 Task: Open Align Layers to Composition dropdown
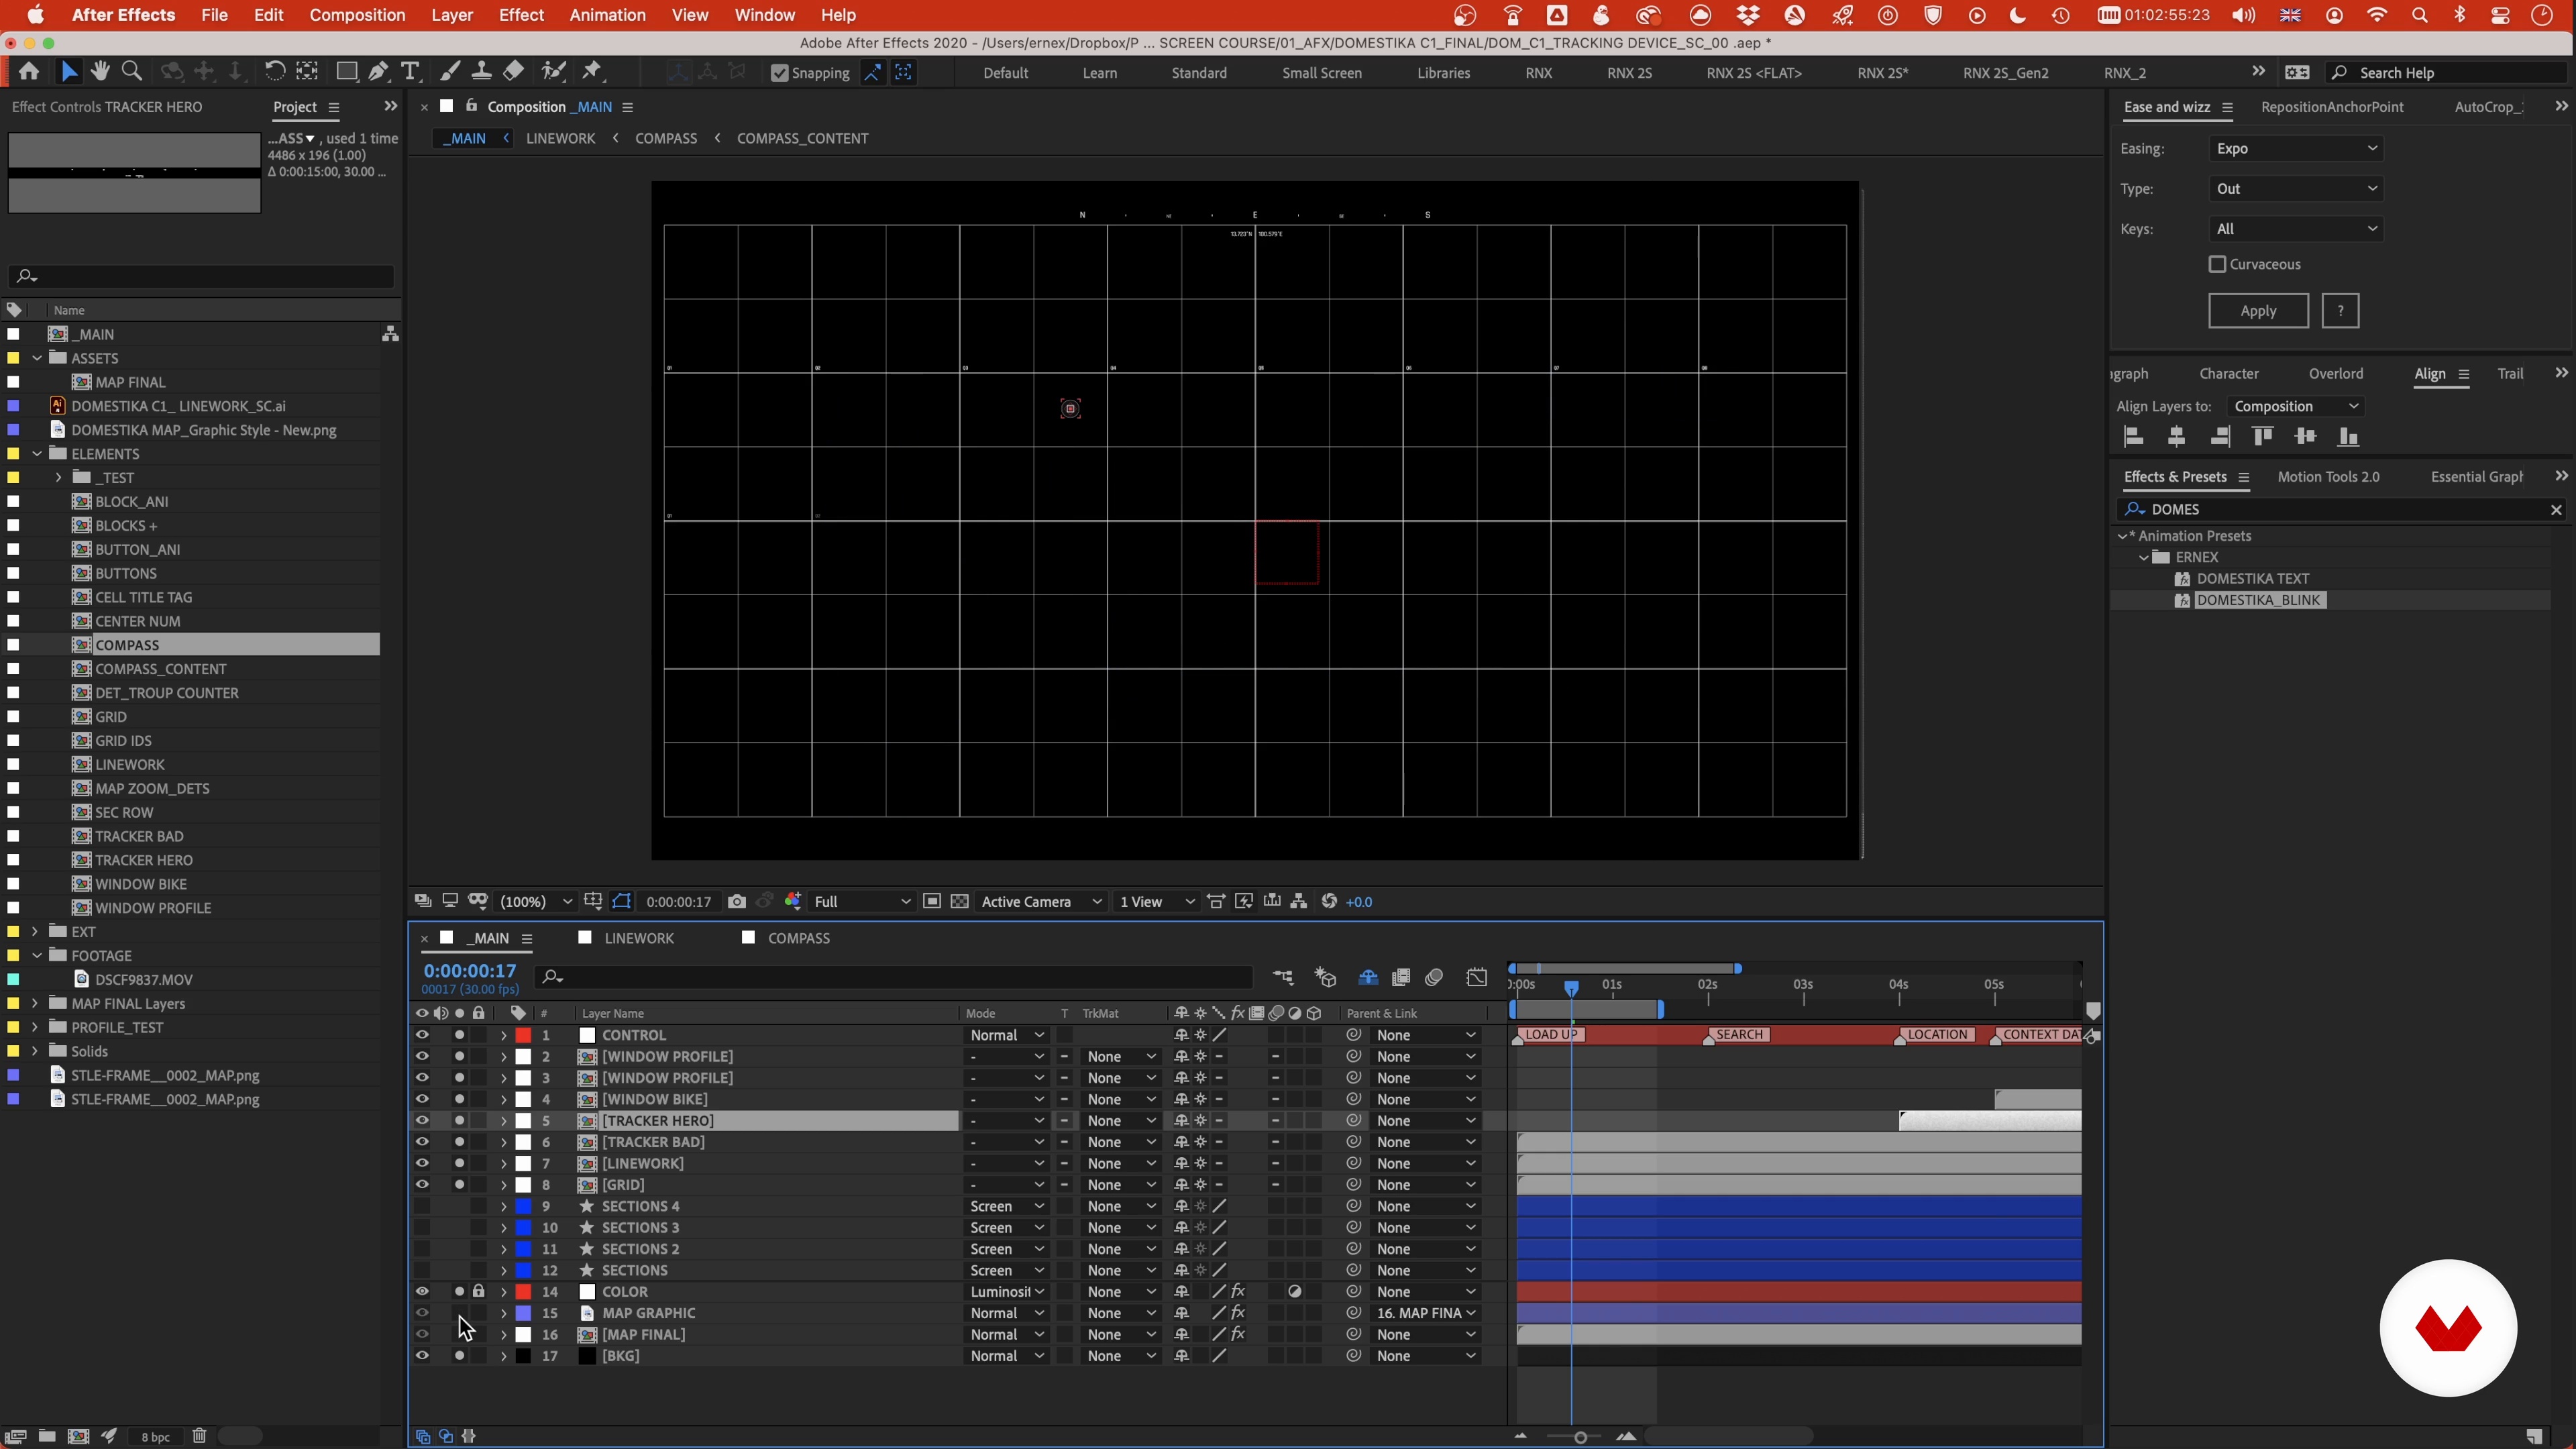[x=2296, y=407]
